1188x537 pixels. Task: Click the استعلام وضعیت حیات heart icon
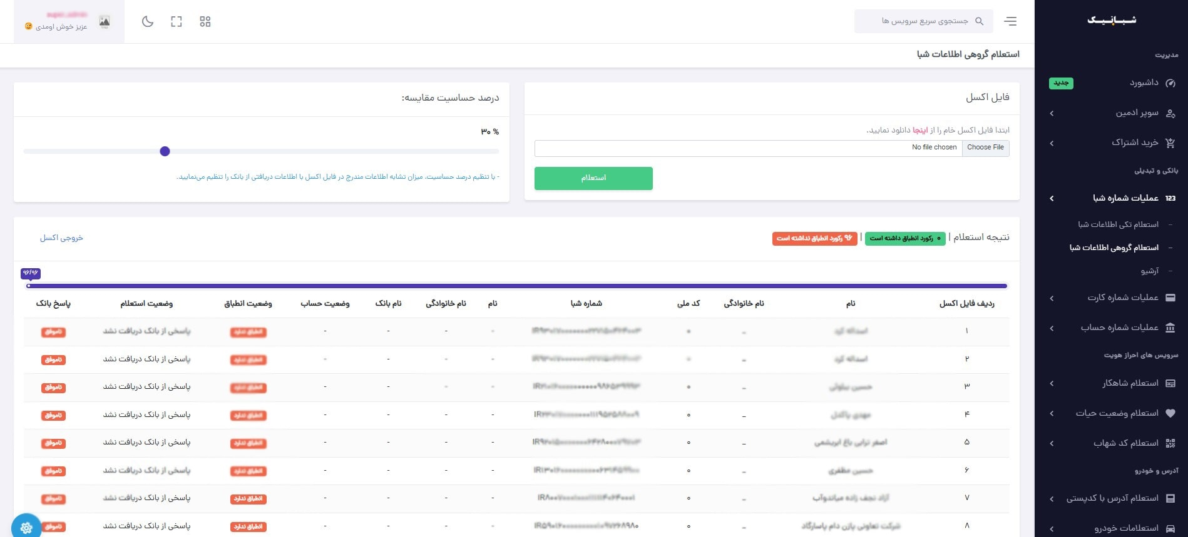click(1170, 413)
